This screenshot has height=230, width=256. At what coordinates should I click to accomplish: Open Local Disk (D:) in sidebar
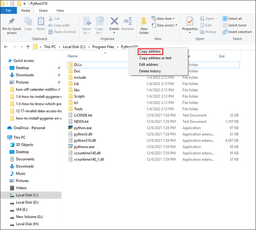[27, 202]
